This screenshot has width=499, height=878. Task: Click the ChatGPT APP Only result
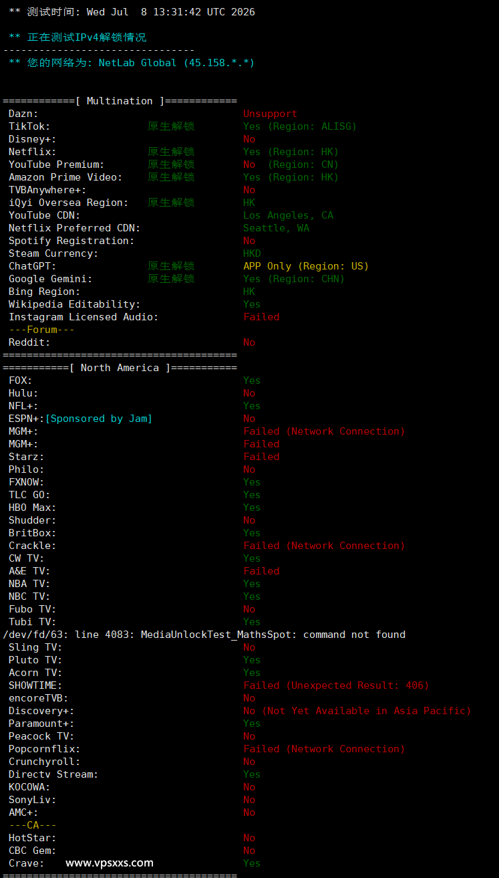pos(306,266)
